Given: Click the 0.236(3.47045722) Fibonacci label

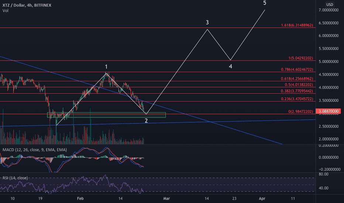Looking at the screenshot, I should coord(297,99).
